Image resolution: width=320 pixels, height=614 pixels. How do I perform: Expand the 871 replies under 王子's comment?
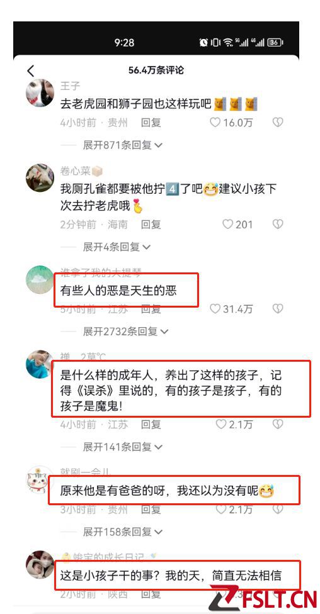pyautogui.click(x=122, y=145)
